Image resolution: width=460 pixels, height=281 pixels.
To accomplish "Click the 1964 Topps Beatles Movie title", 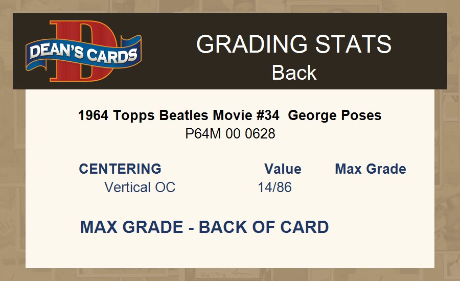I will pyautogui.click(x=179, y=115).
